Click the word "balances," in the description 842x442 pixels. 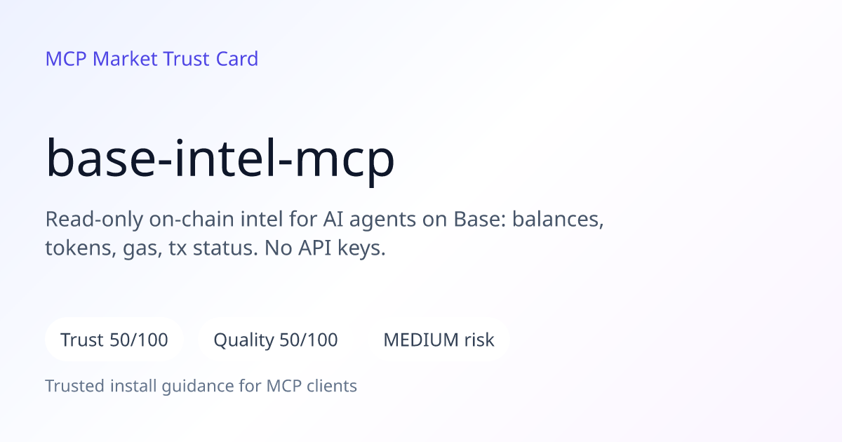click(559, 220)
